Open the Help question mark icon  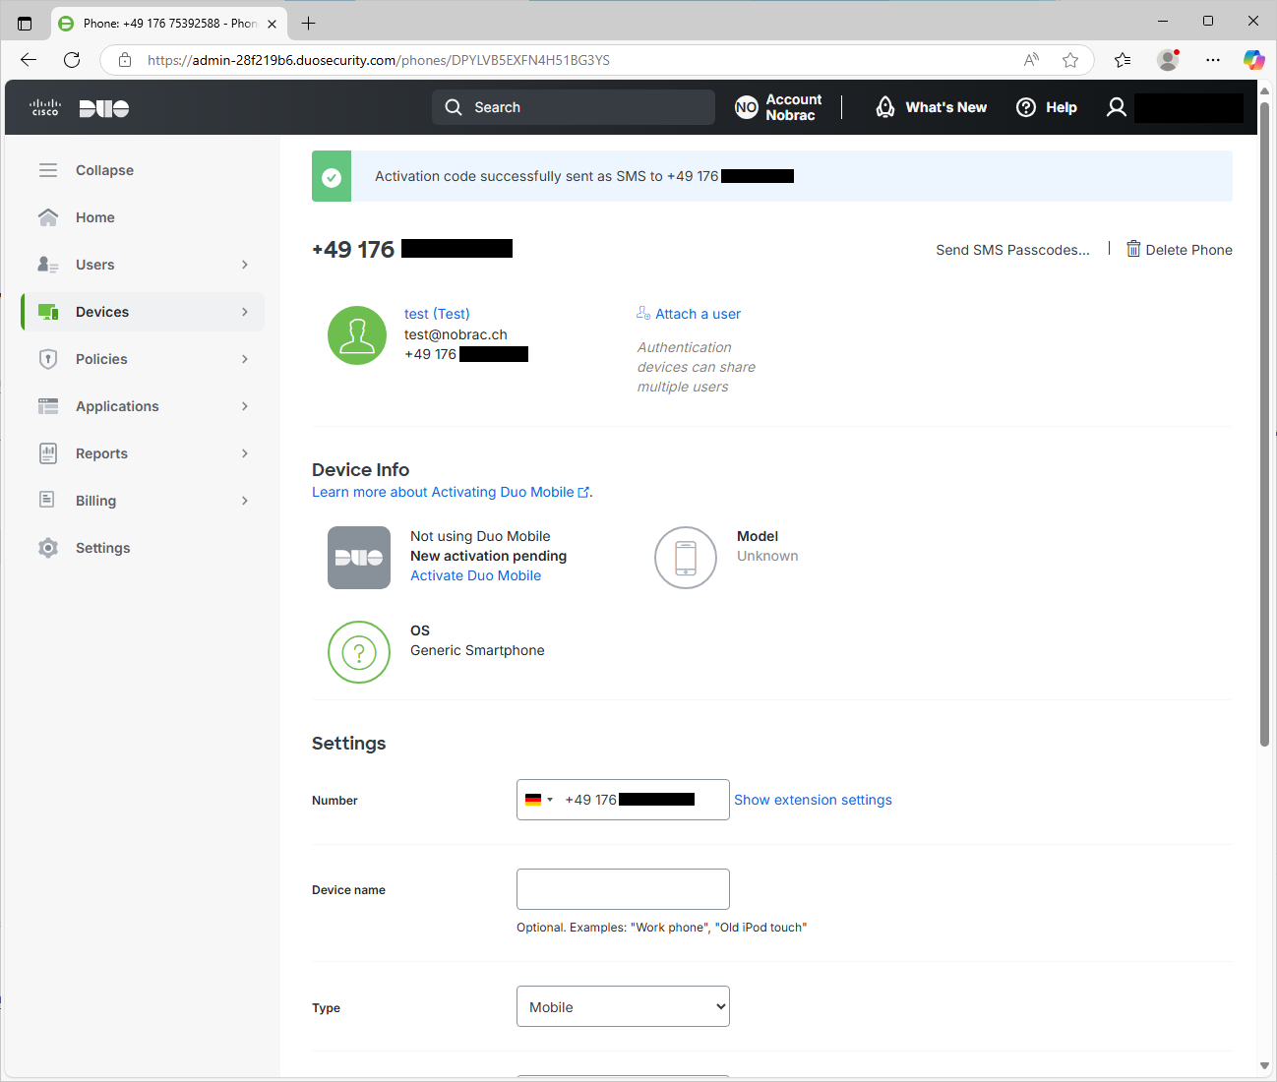click(x=1026, y=107)
